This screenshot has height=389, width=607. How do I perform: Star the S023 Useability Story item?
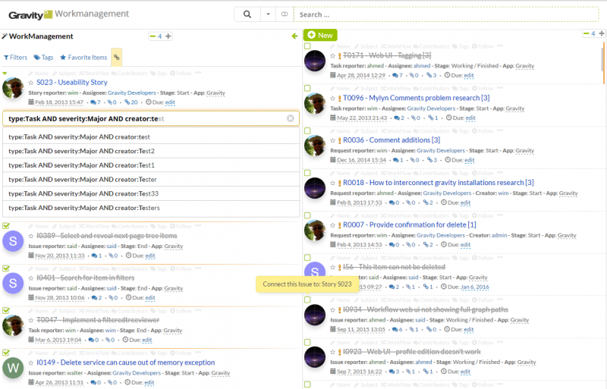[31, 82]
